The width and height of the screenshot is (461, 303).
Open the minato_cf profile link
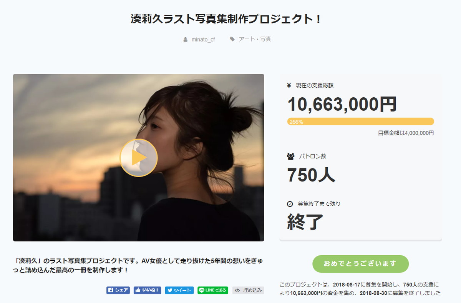tap(203, 39)
